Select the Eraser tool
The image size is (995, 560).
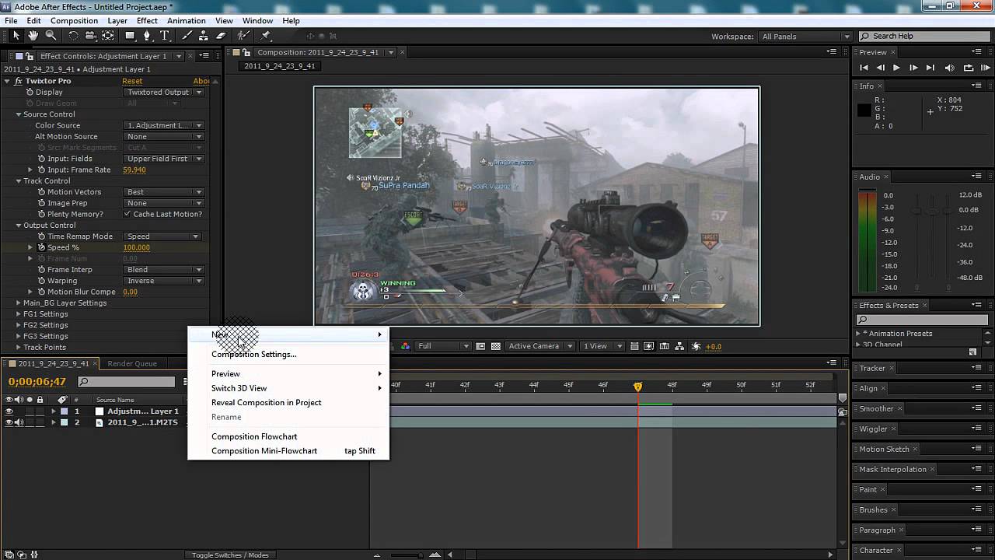click(222, 36)
